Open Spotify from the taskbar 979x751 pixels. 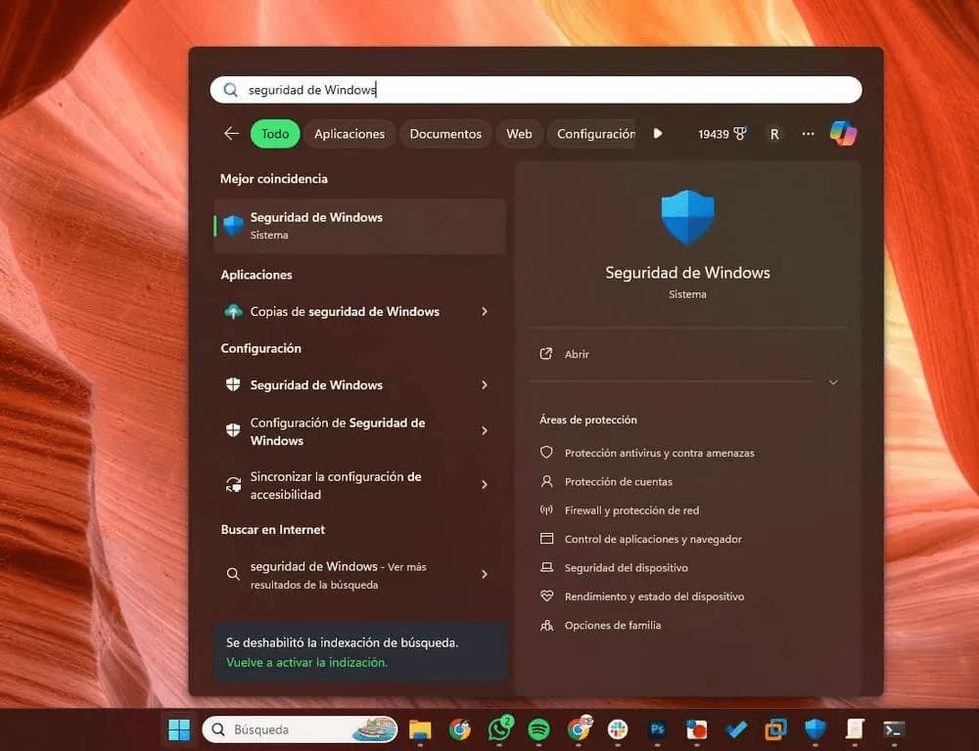pyautogui.click(x=538, y=729)
